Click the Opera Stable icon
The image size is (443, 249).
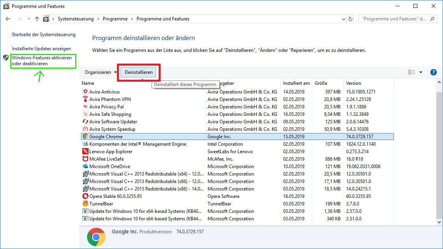pyautogui.click(x=85, y=196)
